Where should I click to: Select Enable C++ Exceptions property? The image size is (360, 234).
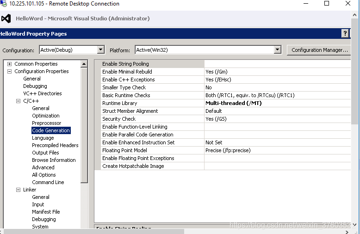point(152,80)
